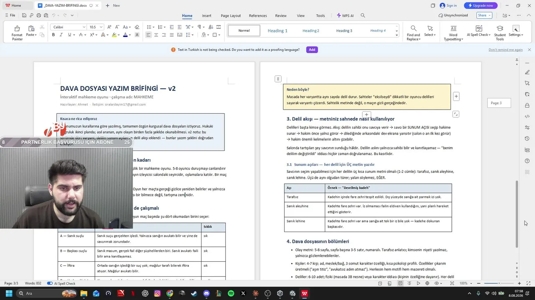Open the WPS AI tab

345,15
